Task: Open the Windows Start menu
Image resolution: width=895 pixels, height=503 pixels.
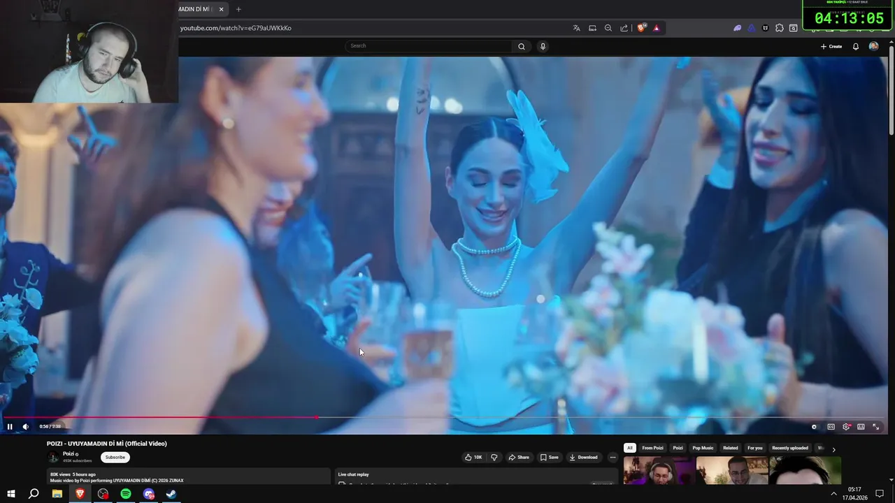Action: pos(11,494)
